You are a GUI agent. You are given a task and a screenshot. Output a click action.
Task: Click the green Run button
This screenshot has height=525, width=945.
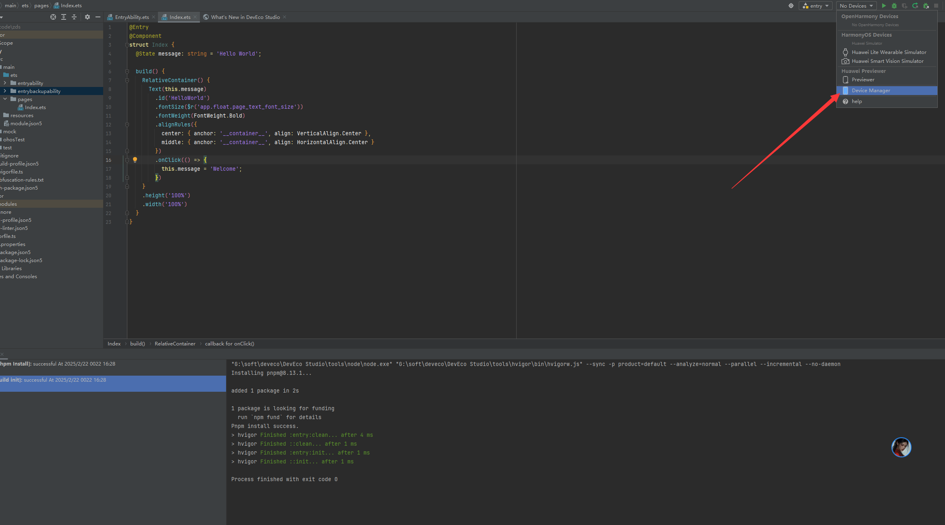(x=883, y=6)
